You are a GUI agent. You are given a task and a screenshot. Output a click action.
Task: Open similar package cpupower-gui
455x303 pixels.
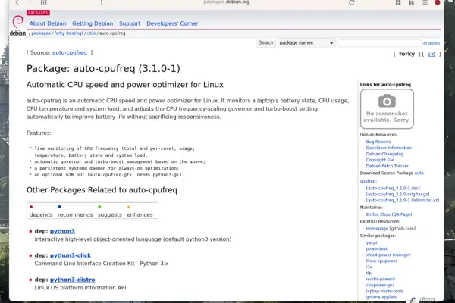pos(380,286)
